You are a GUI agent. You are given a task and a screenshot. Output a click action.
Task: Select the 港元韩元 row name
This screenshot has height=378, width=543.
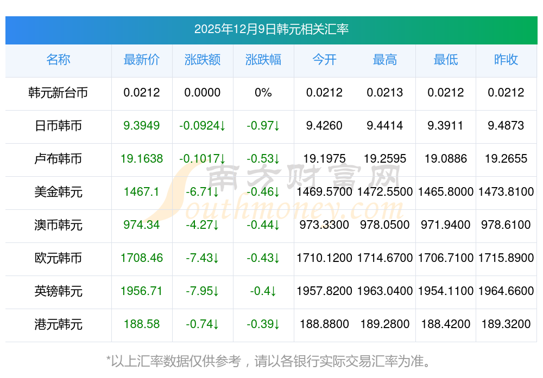[x=58, y=324]
